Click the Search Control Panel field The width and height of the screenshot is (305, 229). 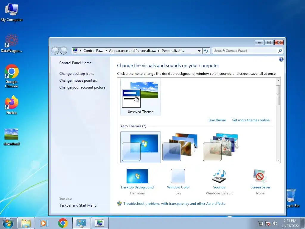[245, 51]
